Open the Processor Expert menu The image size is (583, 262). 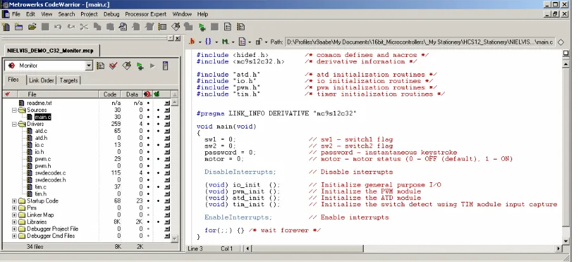(x=145, y=14)
